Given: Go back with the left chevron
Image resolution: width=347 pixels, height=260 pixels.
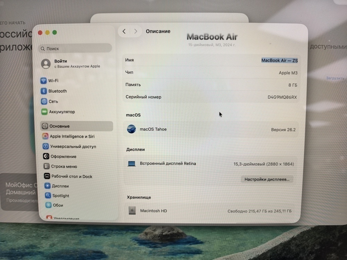Looking at the screenshot, I should point(124,32).
